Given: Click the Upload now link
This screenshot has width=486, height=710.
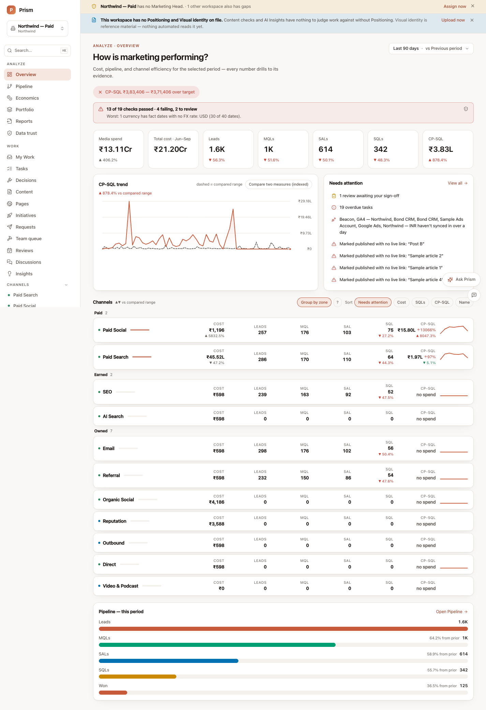Looking at the screenshot, I should [x=453, y=20].
